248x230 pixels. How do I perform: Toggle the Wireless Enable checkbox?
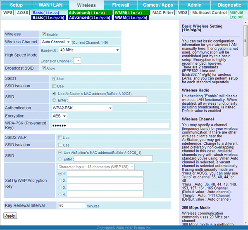[44, 34]
